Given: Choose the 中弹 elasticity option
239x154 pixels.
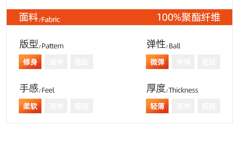Looking at the screenshot, I should 183,62.
